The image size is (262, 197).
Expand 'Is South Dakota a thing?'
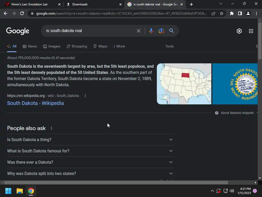click(x=91, y=140)
